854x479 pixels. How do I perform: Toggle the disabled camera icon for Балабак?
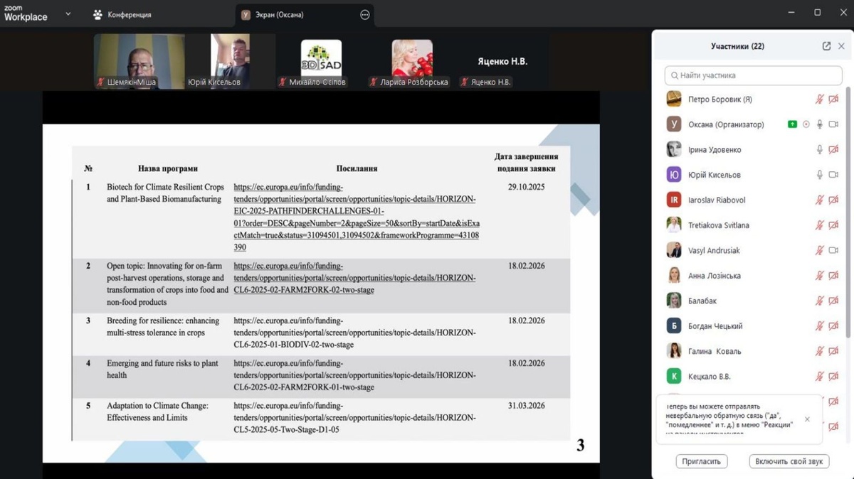point(833,301)
